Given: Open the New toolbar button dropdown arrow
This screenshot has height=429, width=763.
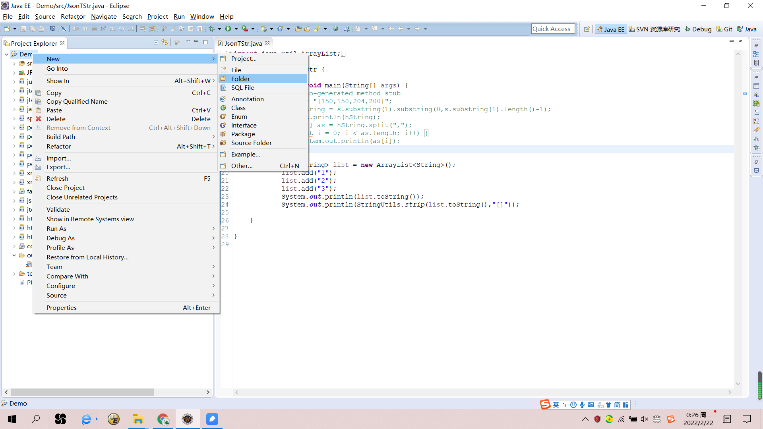Looking at the screenshot, I should [x=14, y=29].
